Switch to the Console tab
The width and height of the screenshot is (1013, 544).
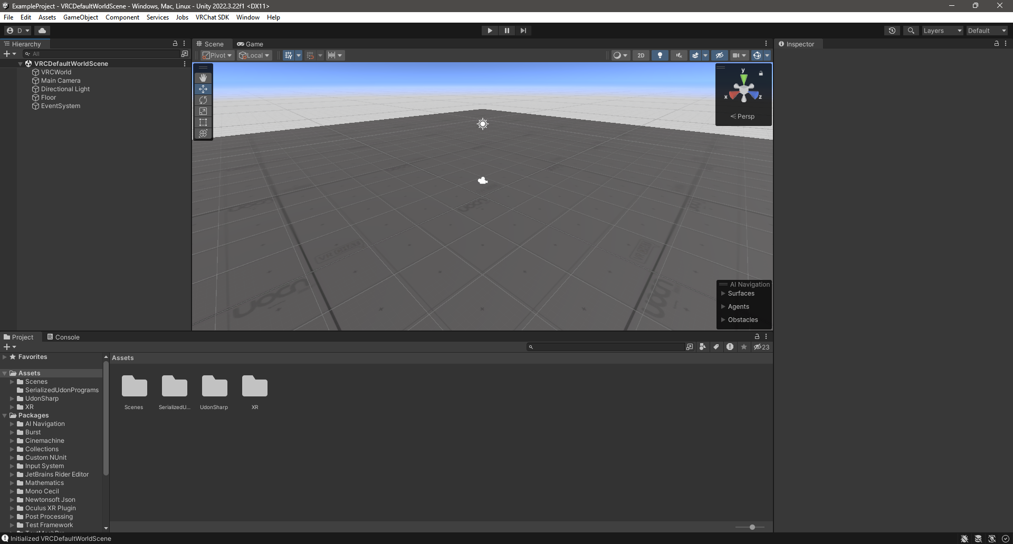click(63, 337)
